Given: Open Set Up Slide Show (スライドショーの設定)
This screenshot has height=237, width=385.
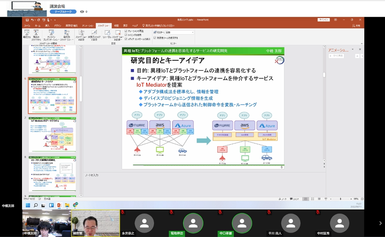Looking at the screenshot, I should (81, 35).
